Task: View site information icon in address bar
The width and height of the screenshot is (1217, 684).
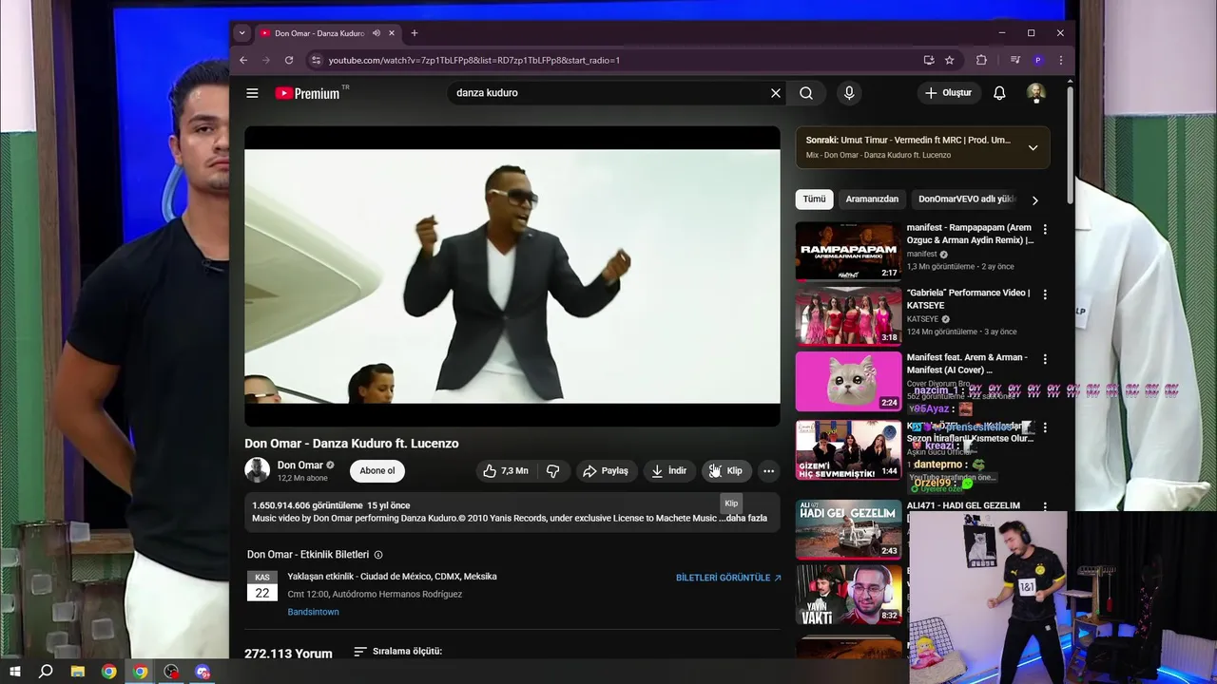Action: (x=317, y=60)
